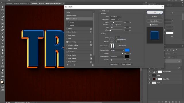This screenshot has height=103, width=184.
Task: Select the Clone Stamp tool
Action: [3, 37]
